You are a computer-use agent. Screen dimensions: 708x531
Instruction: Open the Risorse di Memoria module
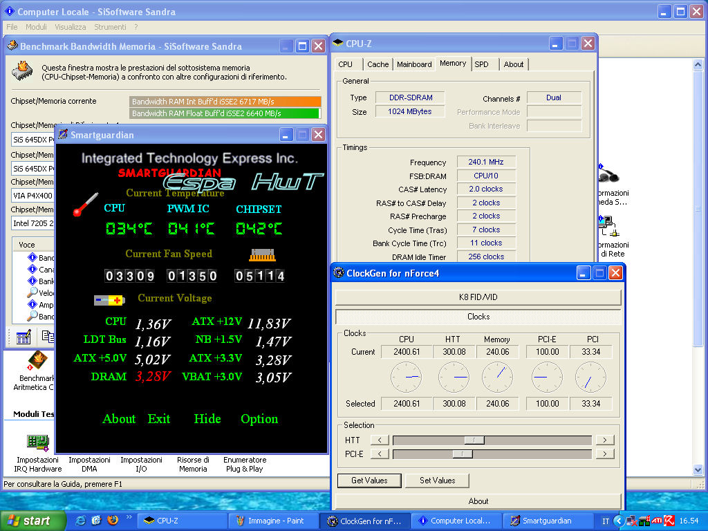click(x=194, y=464)
